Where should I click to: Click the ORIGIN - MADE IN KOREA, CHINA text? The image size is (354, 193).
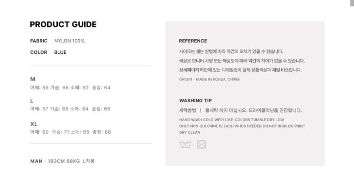pyautogui.click(x=209, y=79)
